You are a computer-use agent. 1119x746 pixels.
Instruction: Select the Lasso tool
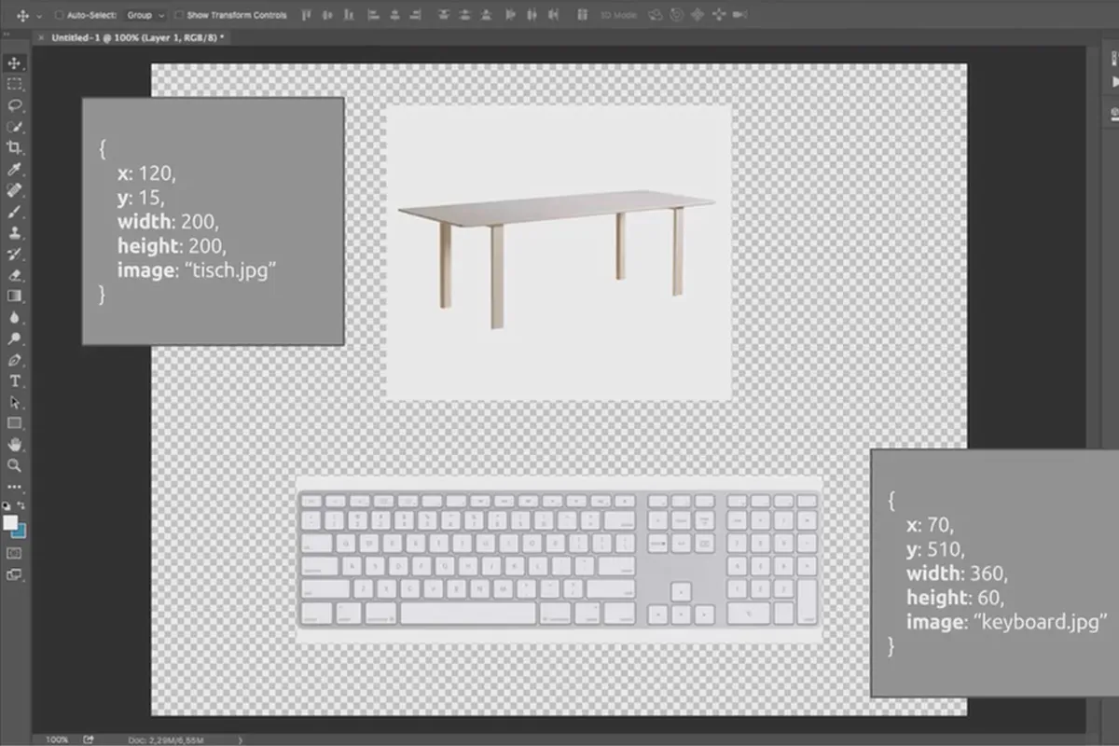click(x=15, y=105)
